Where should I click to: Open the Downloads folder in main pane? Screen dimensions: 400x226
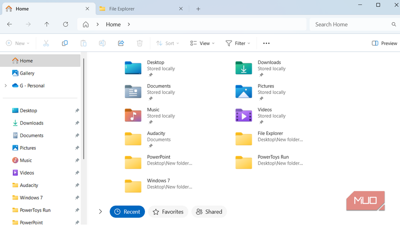click(243, 68)
